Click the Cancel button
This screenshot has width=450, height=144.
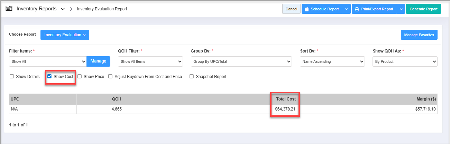point(291,9)
